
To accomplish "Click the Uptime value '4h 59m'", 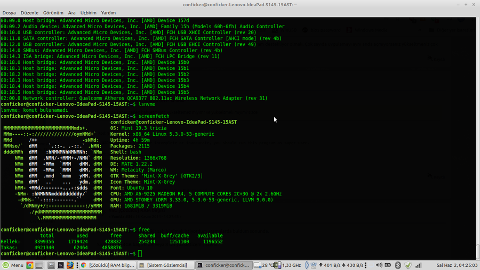I will pos(141,140).
